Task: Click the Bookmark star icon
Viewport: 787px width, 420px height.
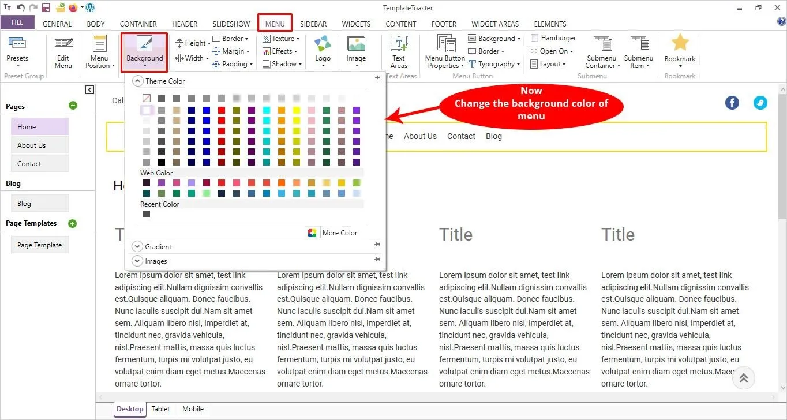Action: click(680, 43)
